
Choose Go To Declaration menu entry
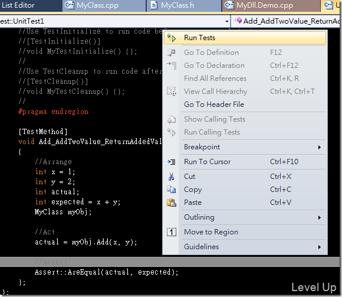coord(245,66)
